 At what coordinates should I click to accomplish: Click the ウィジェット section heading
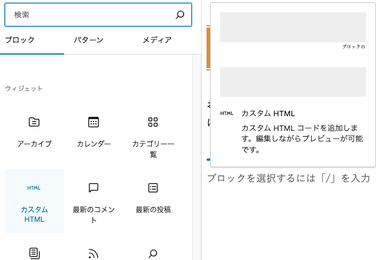point(24,89)
